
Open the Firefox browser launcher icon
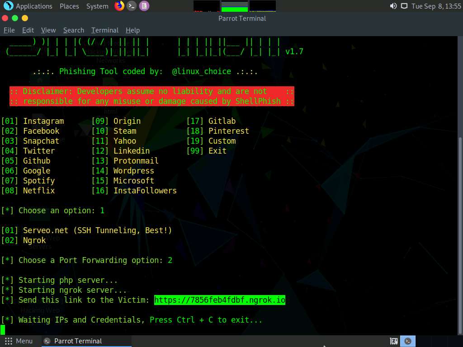click(x=119, y=6)
